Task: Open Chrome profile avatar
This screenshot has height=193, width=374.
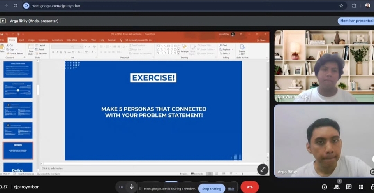Action: (x=367, y=5)
